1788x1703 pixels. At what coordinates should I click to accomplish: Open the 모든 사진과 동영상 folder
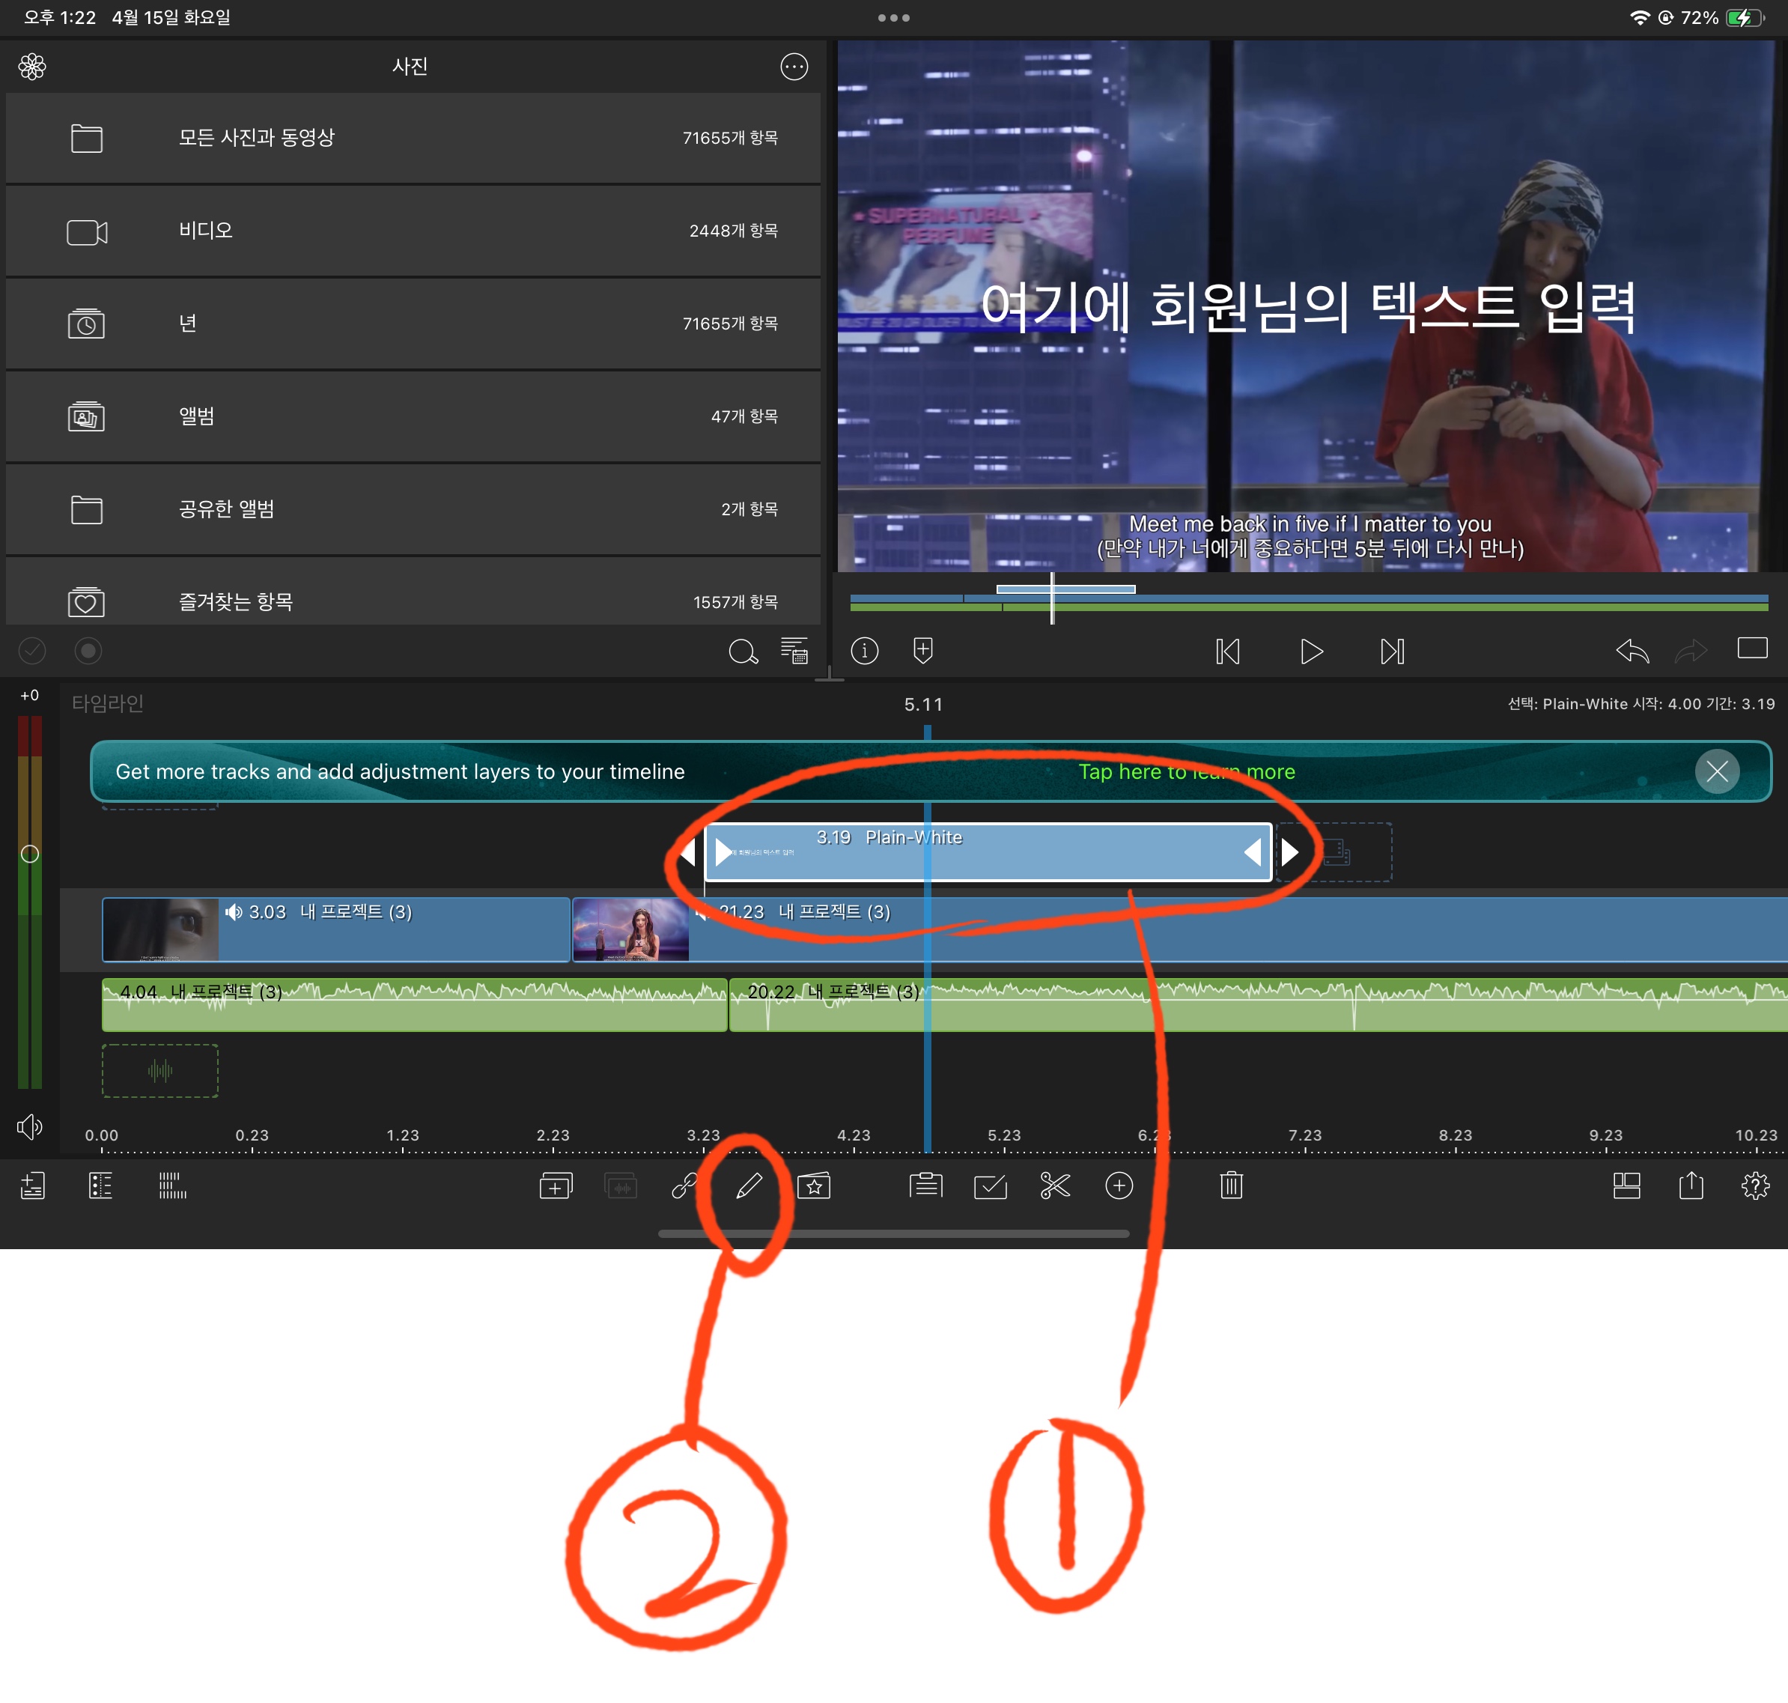[x=413, y=138]
